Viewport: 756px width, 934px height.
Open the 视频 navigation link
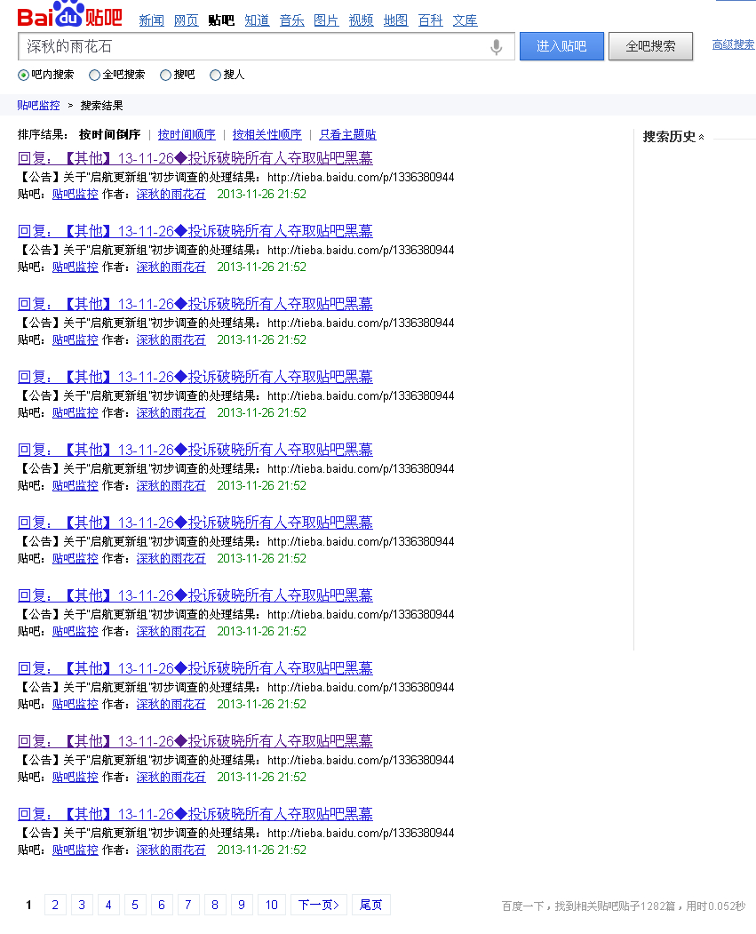tap(361, 20)
